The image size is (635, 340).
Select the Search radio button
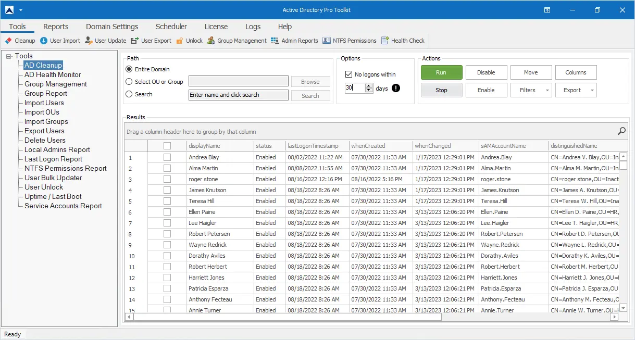click(x=129, y=94)
